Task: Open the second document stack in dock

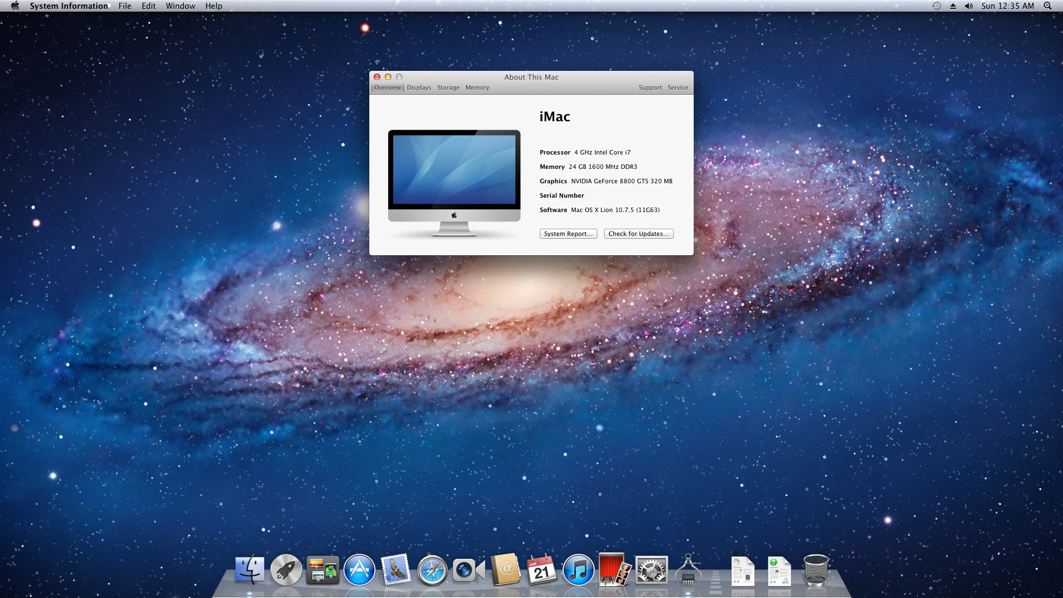Action: (779, 571)
